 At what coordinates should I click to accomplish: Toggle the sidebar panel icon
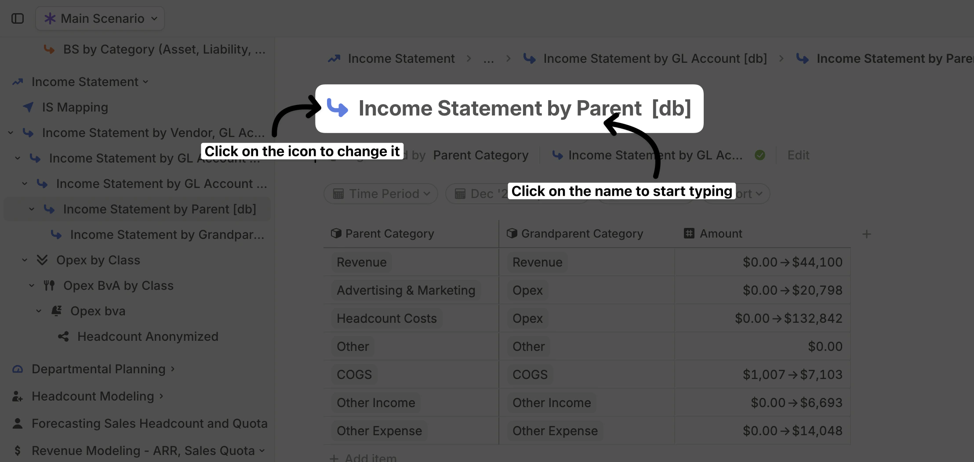18,18
